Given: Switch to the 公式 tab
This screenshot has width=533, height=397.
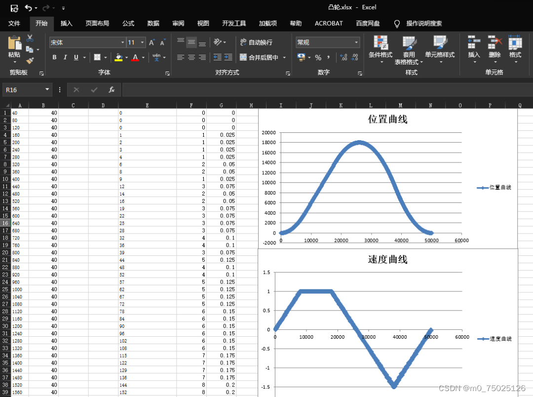Looking at the screenshot, I should click(x=128, y=23).
